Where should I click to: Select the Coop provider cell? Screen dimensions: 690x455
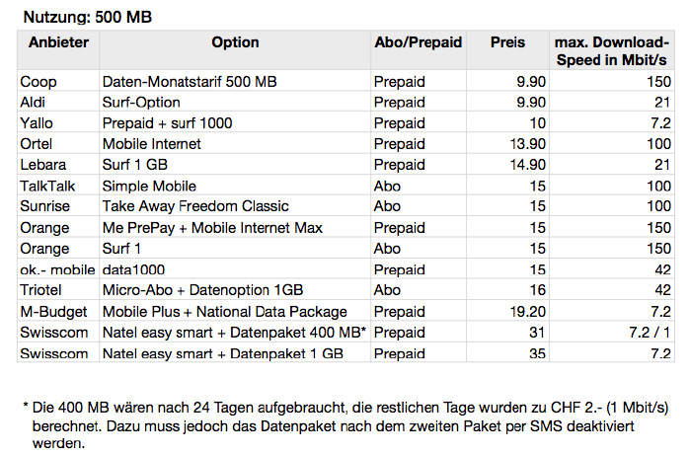(58, 81)
